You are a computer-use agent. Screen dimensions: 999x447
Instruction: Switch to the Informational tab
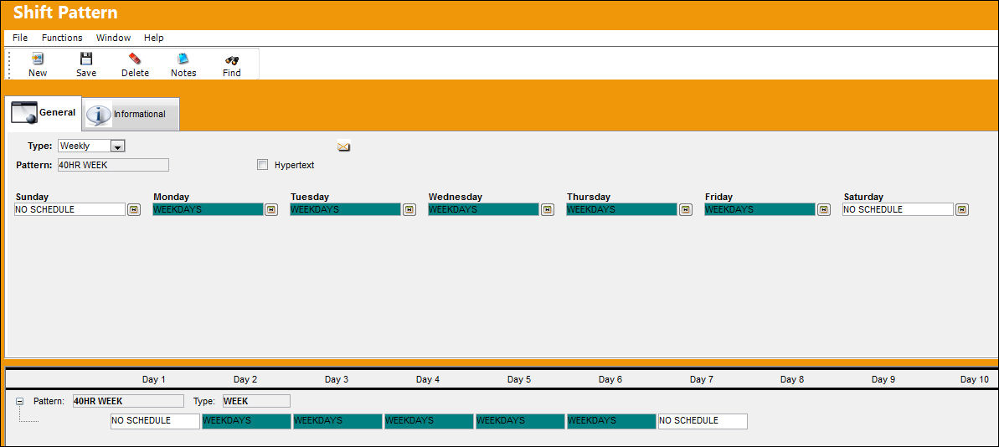click(131, 114)
